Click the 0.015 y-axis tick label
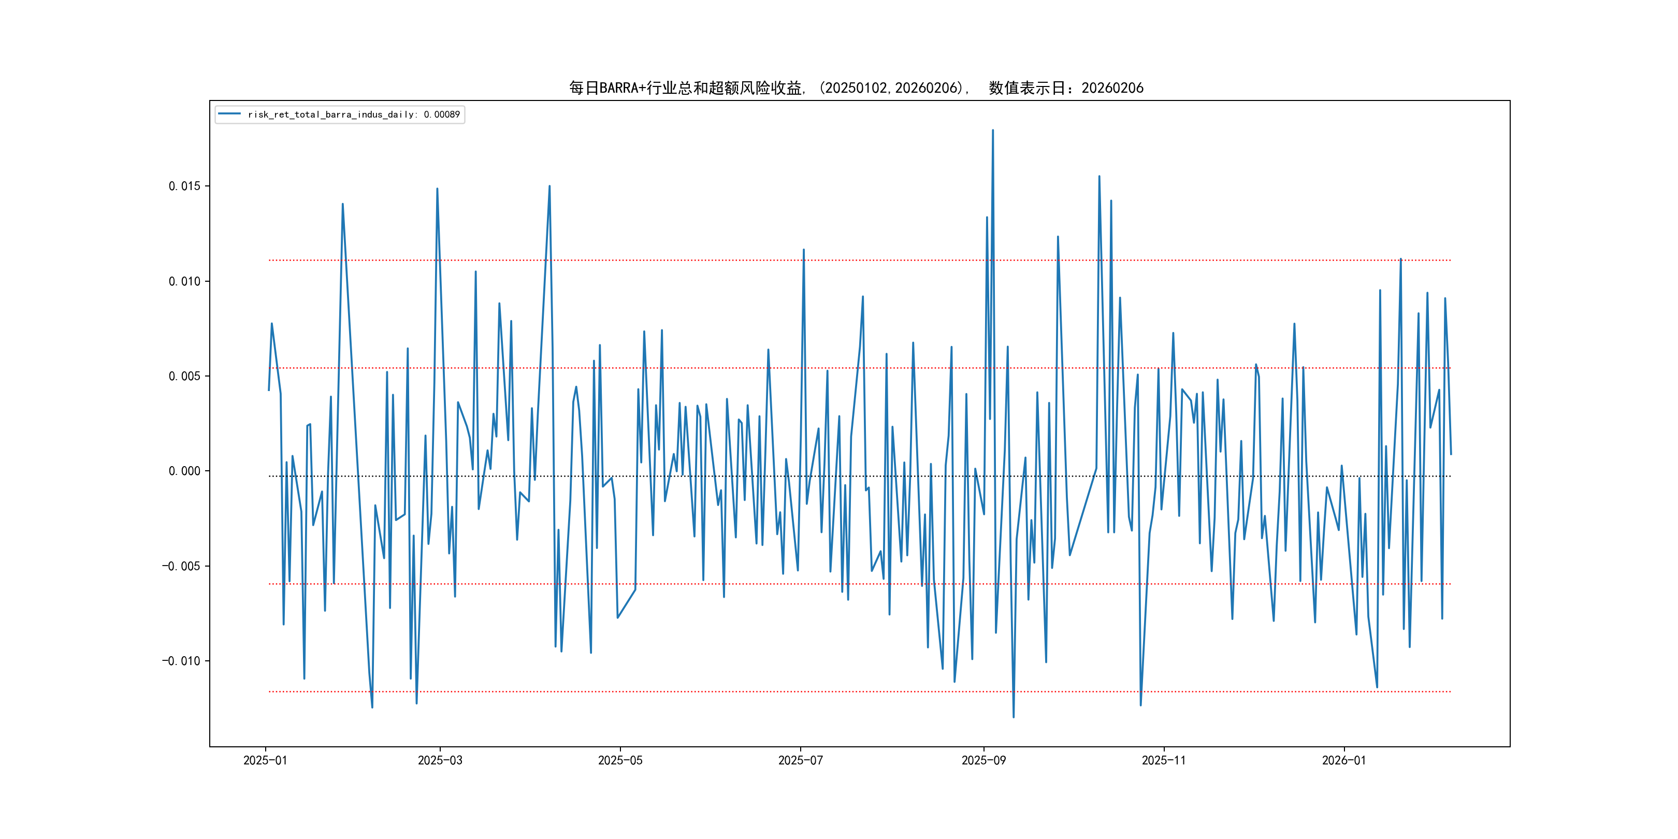Screen dimensions: 1678x839 click(184, 186)
